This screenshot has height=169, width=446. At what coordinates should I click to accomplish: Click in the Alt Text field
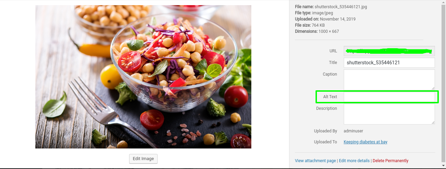(x=389, y=97)
